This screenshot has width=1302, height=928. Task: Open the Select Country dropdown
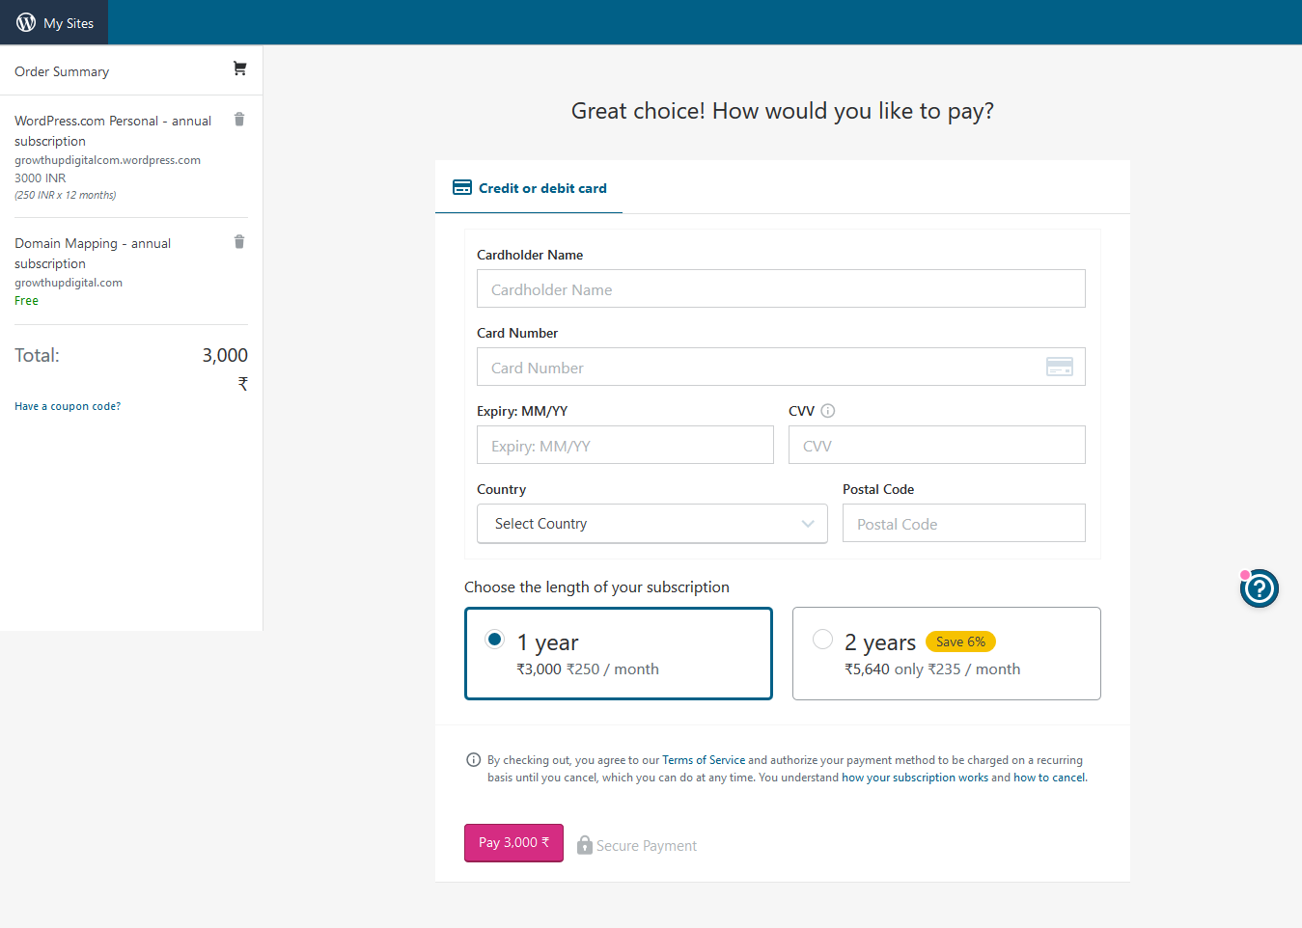pyautogui.click(x=652, y=524)
